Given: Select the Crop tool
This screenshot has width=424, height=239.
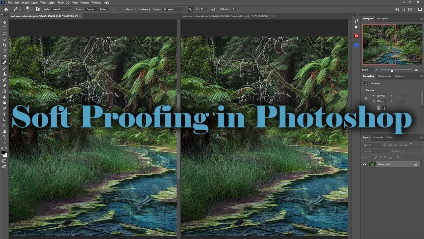Looking at the screenshot, I should point(4,45).
